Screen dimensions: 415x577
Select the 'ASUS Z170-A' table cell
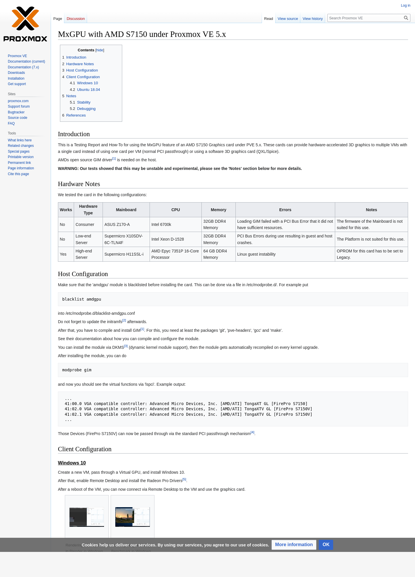126,224
